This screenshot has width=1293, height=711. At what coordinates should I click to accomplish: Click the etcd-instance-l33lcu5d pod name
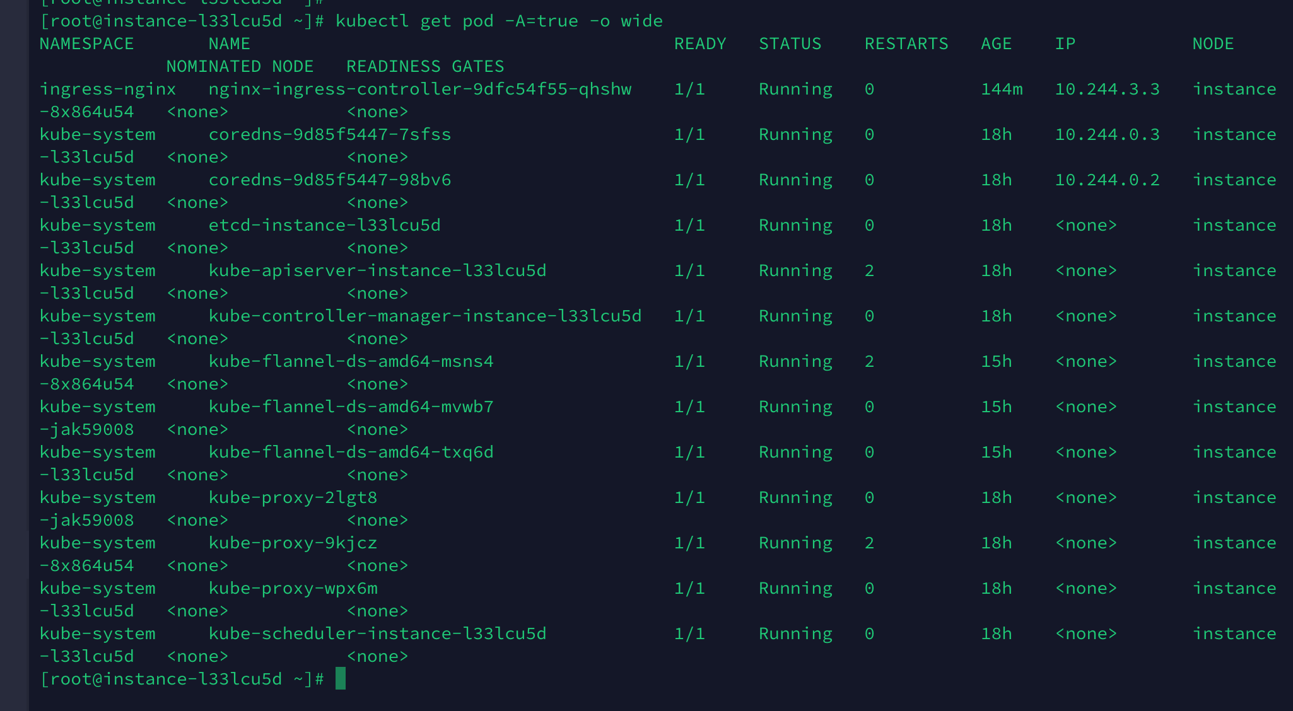click(324, 225)
